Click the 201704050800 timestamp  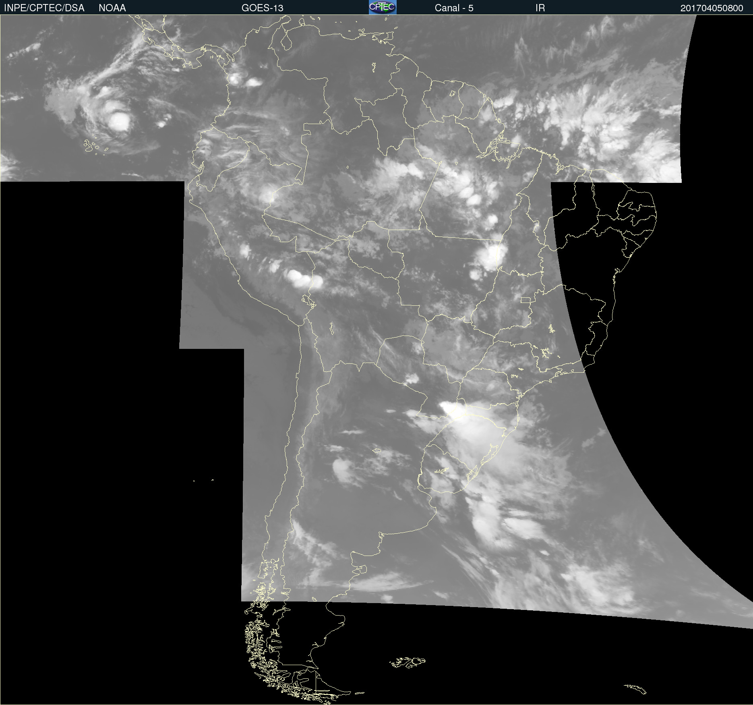712,8
